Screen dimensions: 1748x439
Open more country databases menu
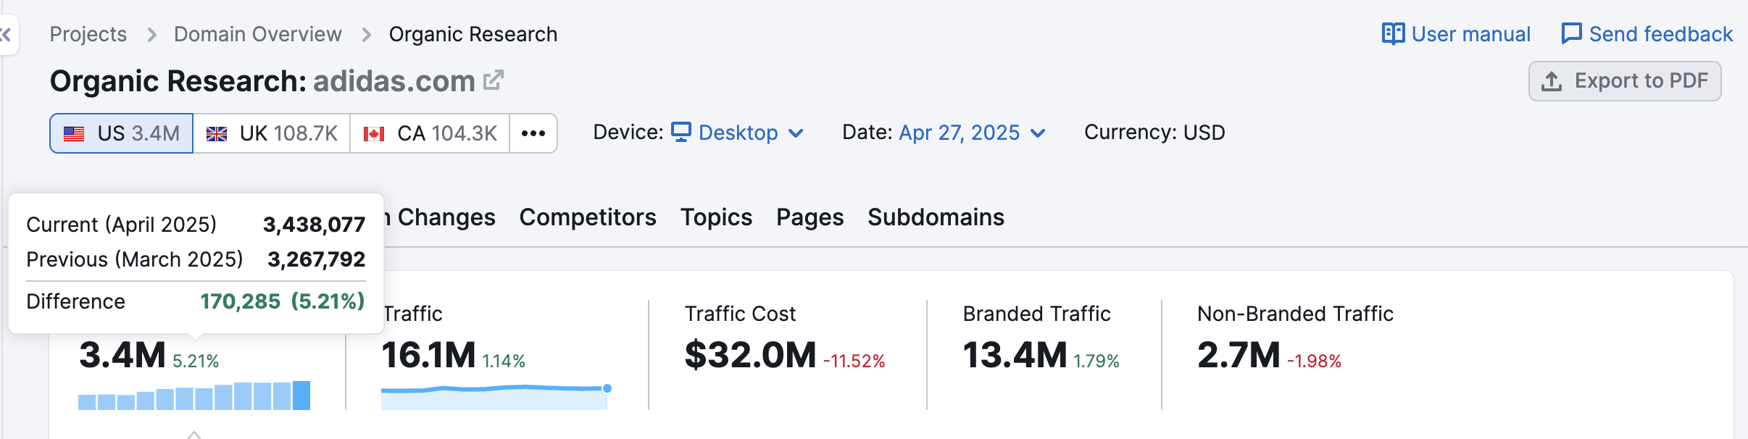pos(533,133)
